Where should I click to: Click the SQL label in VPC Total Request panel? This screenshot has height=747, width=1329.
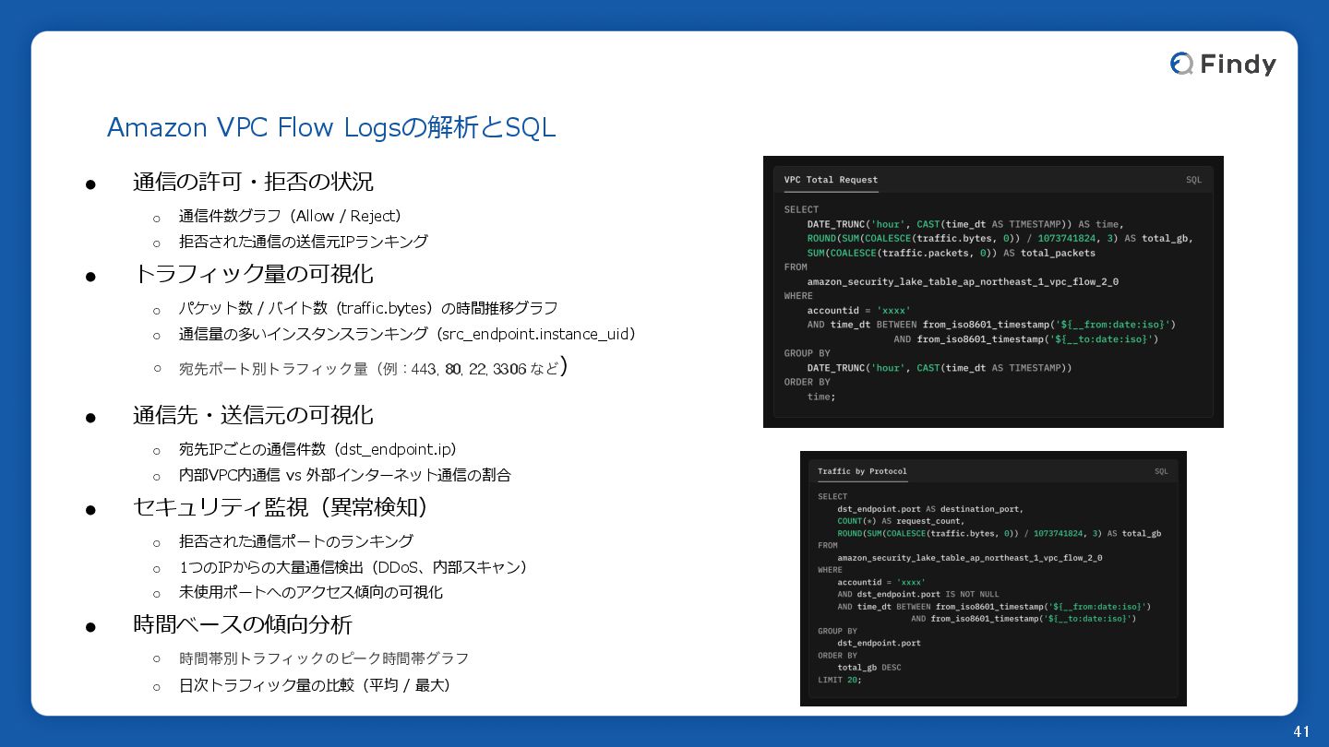click(x=1193, y=180)
